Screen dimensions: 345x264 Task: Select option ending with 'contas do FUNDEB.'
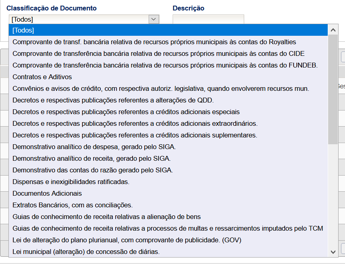click(168, 65)
